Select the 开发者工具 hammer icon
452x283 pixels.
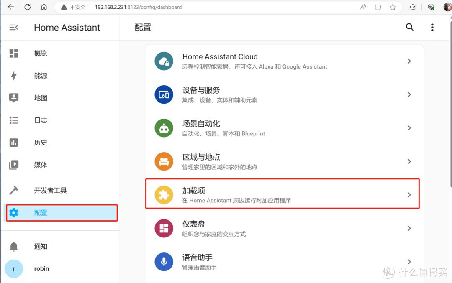13,190
